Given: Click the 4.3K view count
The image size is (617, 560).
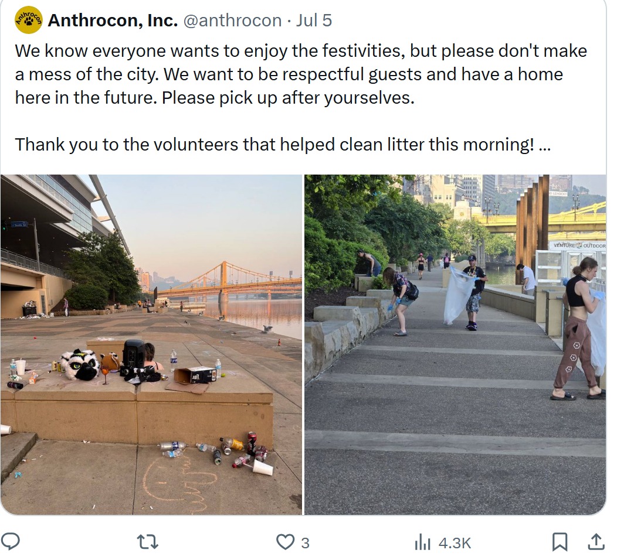Looking at the screenshot, I should click(x=455, y=542).
